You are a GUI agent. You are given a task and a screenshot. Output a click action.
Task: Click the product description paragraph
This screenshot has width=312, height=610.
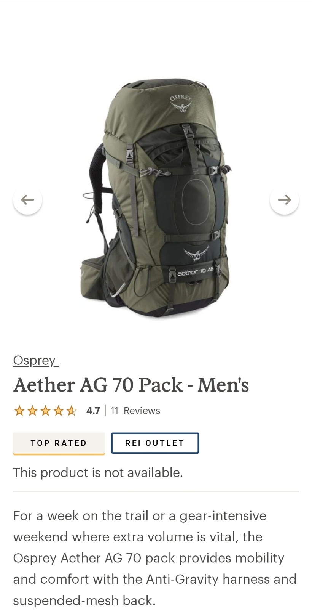pos(155,558)
